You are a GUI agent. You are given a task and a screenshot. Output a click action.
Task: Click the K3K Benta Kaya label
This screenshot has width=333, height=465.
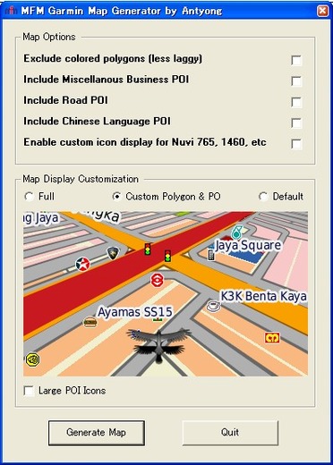coord(263,296)
